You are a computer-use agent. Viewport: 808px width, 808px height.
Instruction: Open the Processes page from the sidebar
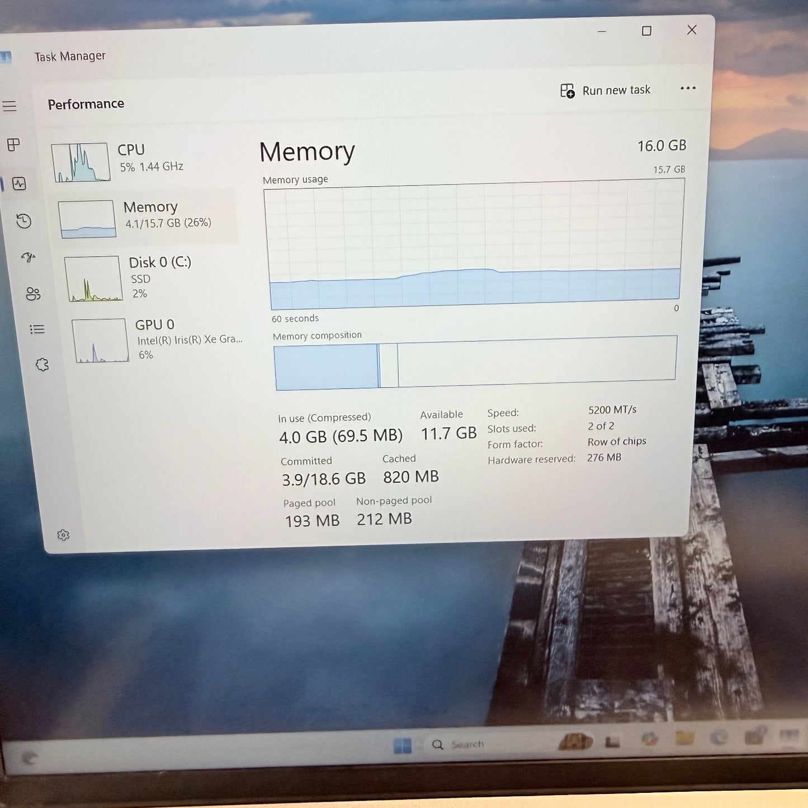pyautogui.click(x=13, y=145)
